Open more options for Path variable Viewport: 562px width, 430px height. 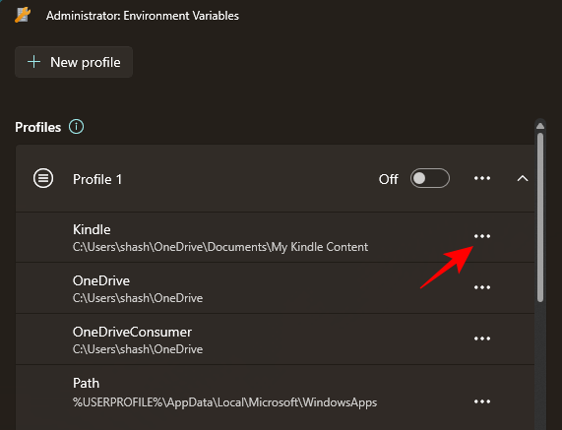click(x=482, y=401)
